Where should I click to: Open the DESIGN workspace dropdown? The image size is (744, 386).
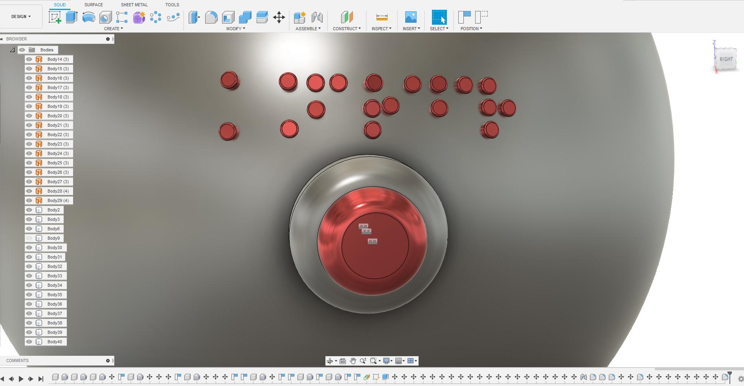[x=21, y=16]
